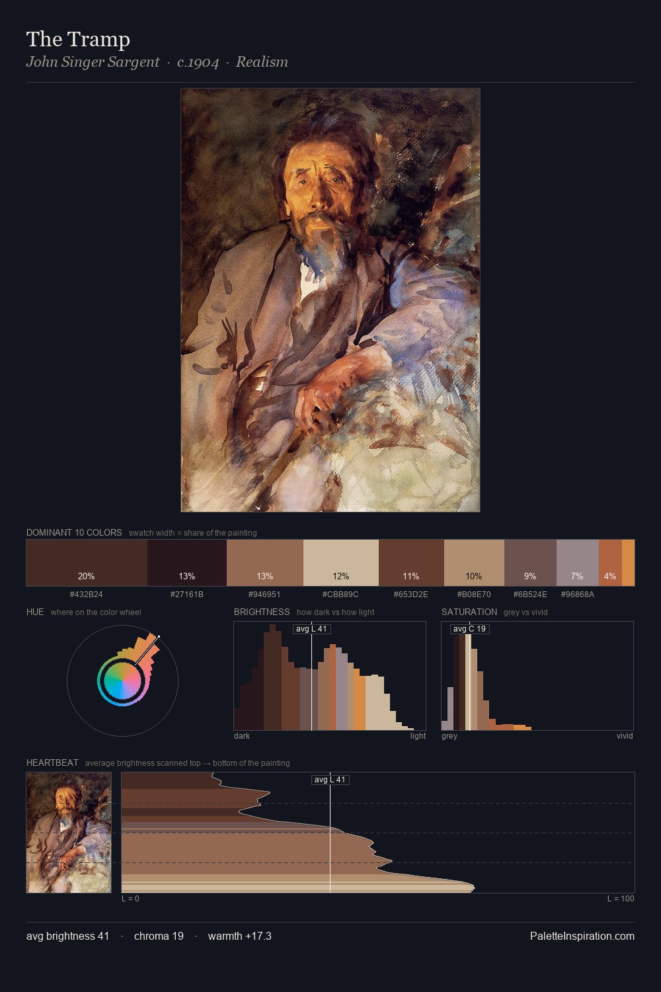661x992 pixels.
Task: Click the 'avg L 41' label in brightness chart
Action: click(x=312, y=629)
